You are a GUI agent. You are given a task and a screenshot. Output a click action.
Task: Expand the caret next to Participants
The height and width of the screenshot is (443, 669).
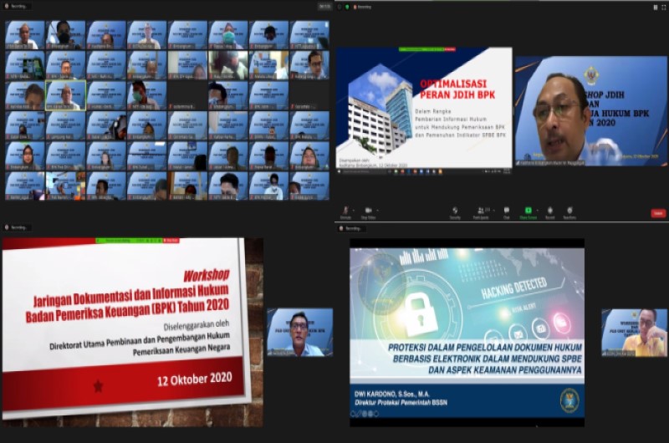493,210
